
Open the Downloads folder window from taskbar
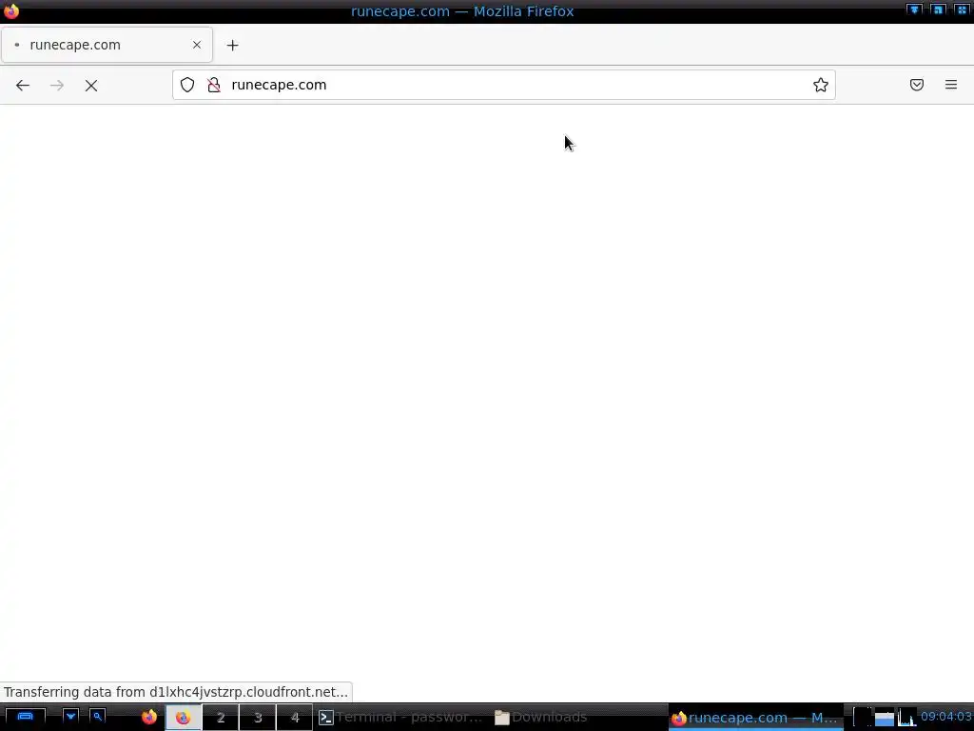click(541, 718)
